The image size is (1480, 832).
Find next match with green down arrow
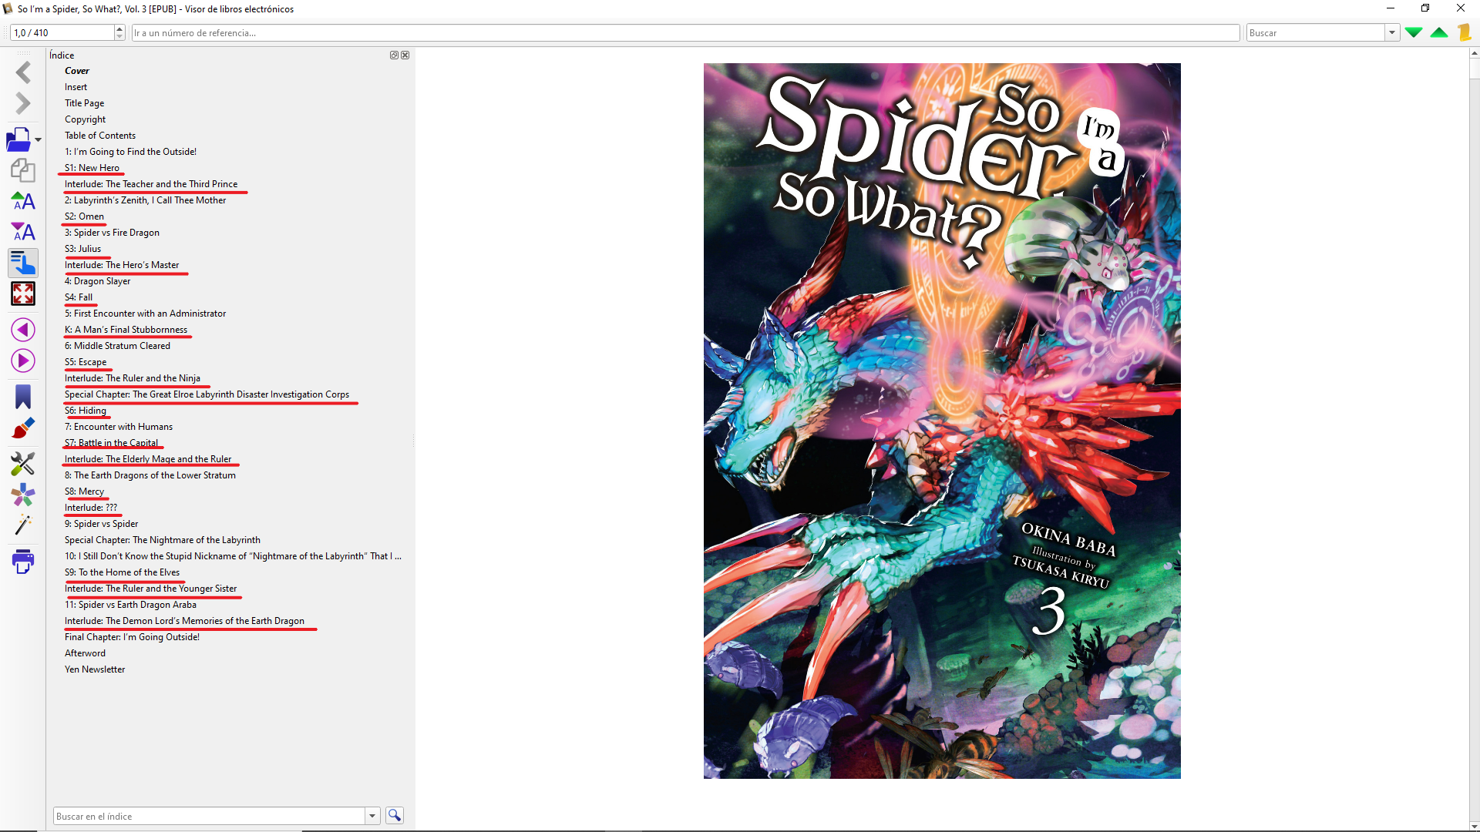[1414, 32]
